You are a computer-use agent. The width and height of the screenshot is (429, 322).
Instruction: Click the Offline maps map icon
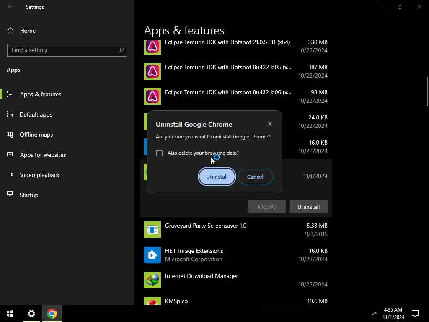[10, 135]
